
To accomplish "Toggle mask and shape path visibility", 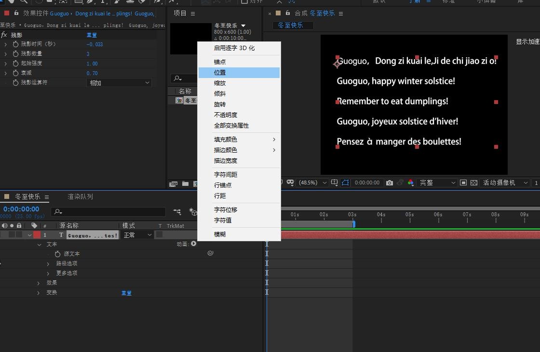I will click(x=345, y=183).
